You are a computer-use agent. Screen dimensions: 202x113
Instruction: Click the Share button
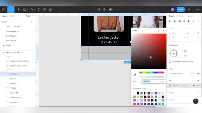[x=181, y=9]
